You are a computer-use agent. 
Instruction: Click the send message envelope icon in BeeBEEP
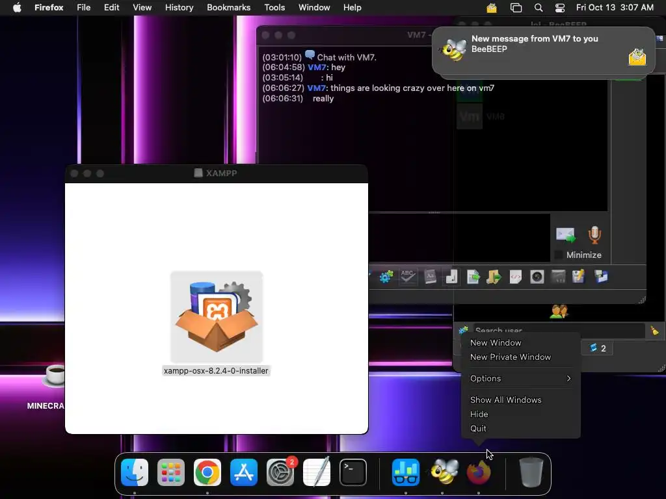[566, 235]
